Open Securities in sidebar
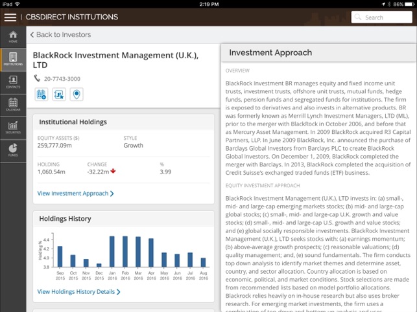 tap(13, 128)
